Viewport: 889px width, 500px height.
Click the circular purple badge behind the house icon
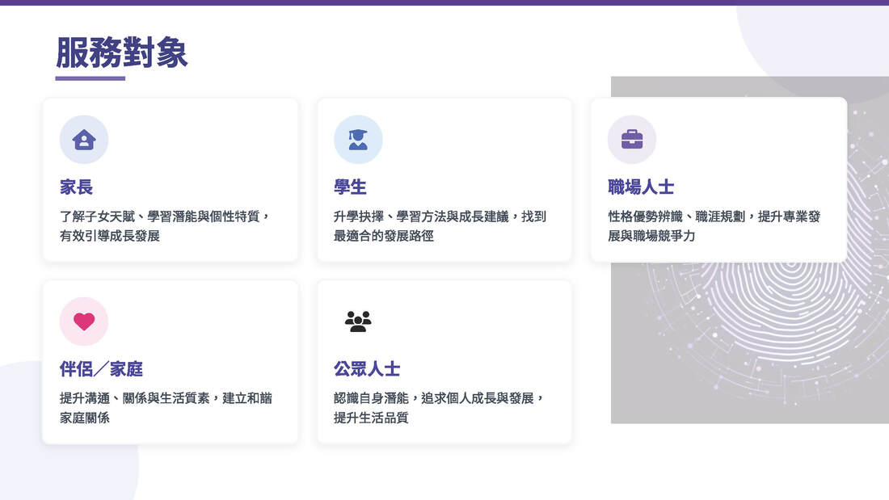pyautogui.click(x=83, y=139)
